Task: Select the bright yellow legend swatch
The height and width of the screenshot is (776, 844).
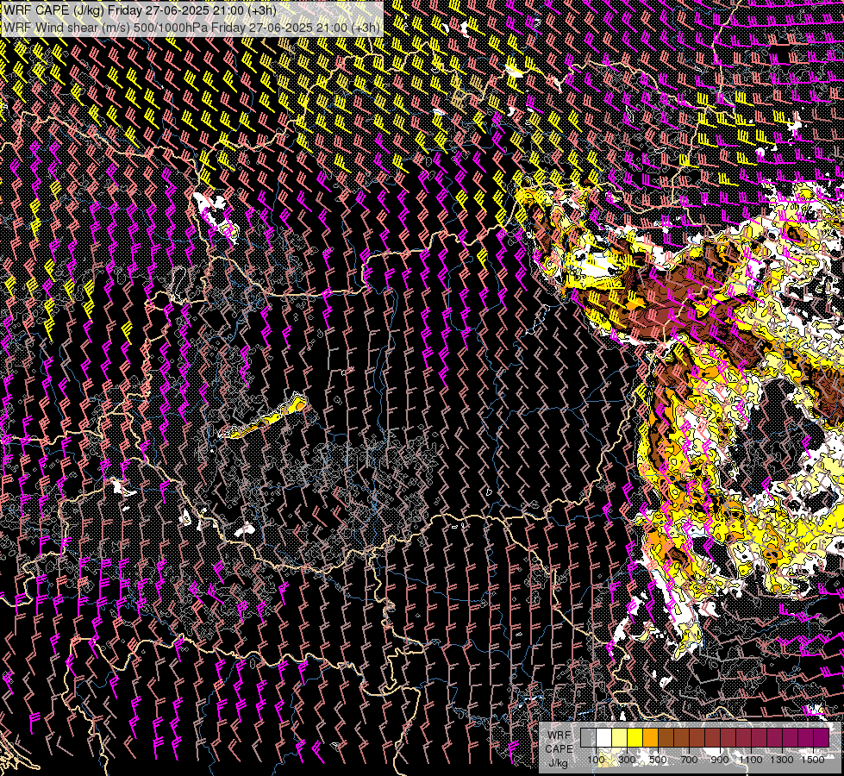Action: coord(635,737)
